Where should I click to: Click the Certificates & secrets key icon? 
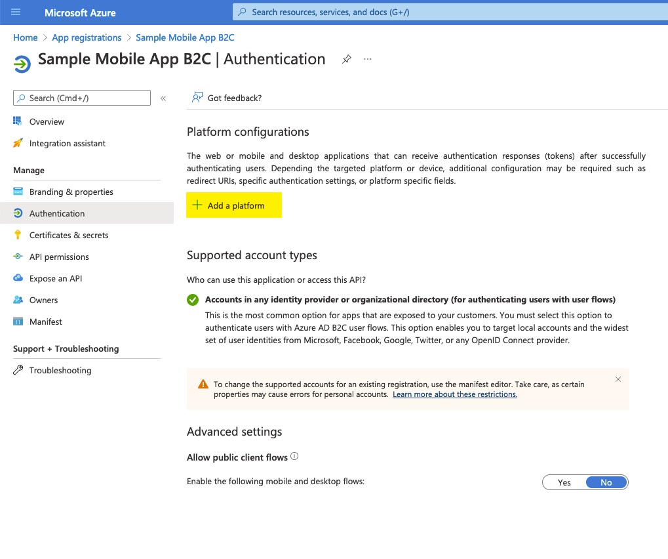click(x=18, y=234)
